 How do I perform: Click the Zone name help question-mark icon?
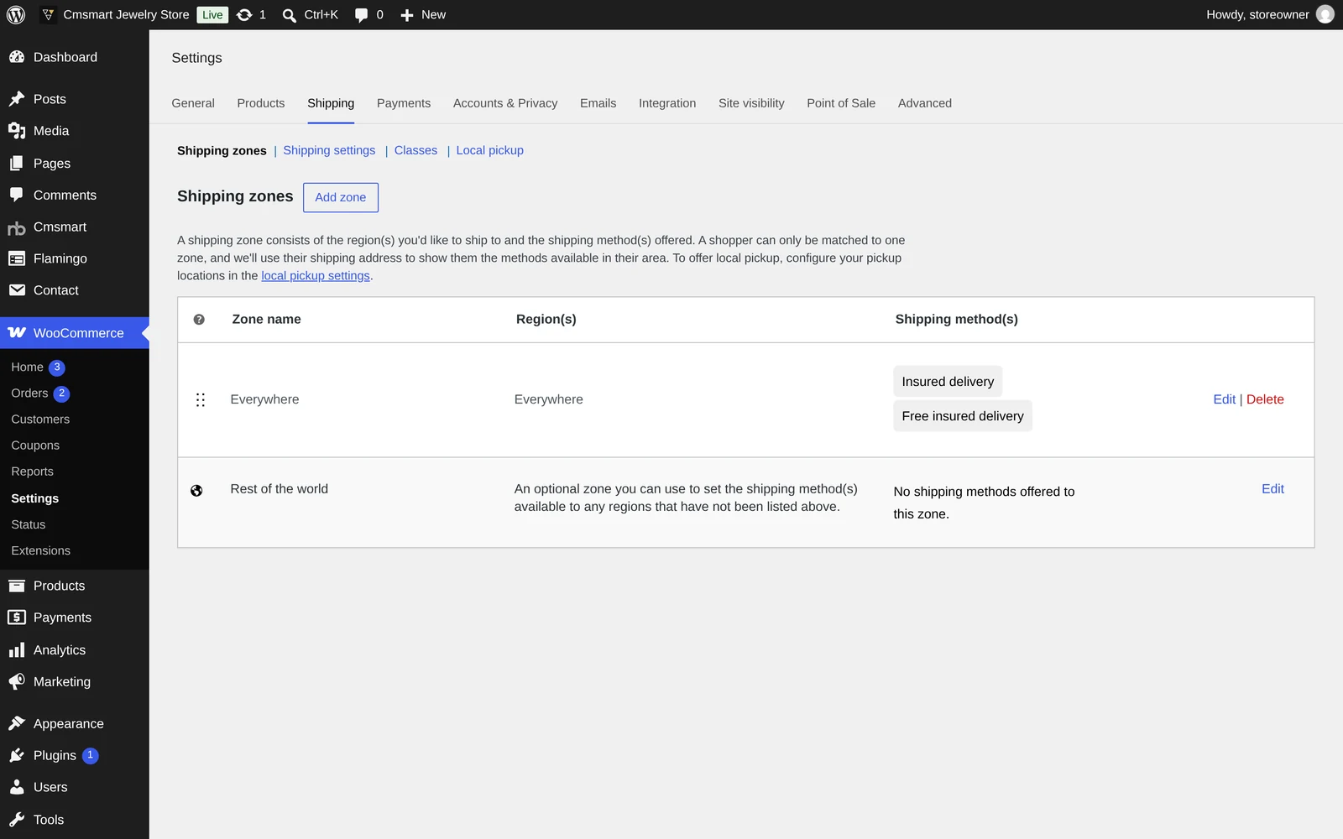199,320
